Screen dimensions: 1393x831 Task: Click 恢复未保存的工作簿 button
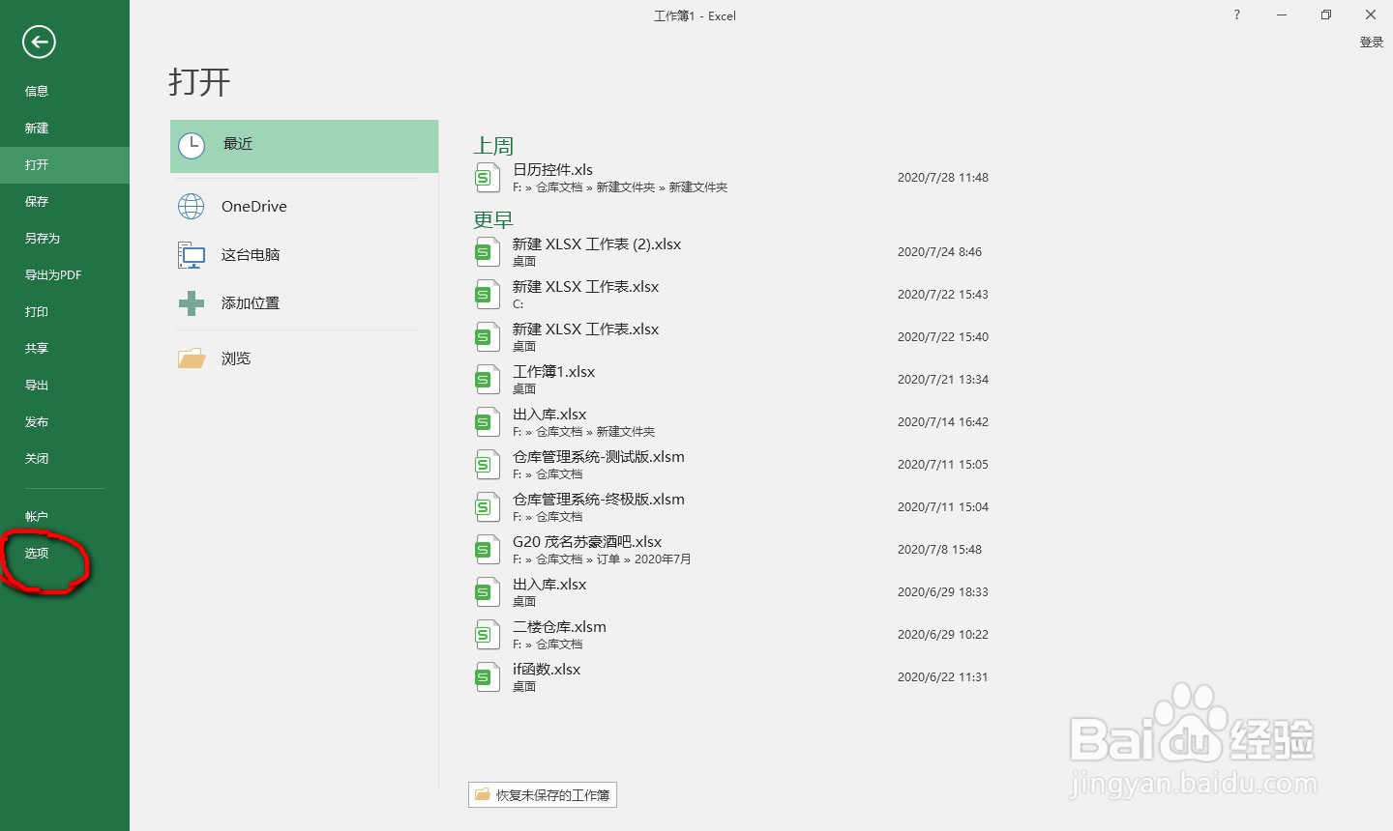[x=543, y=795]
